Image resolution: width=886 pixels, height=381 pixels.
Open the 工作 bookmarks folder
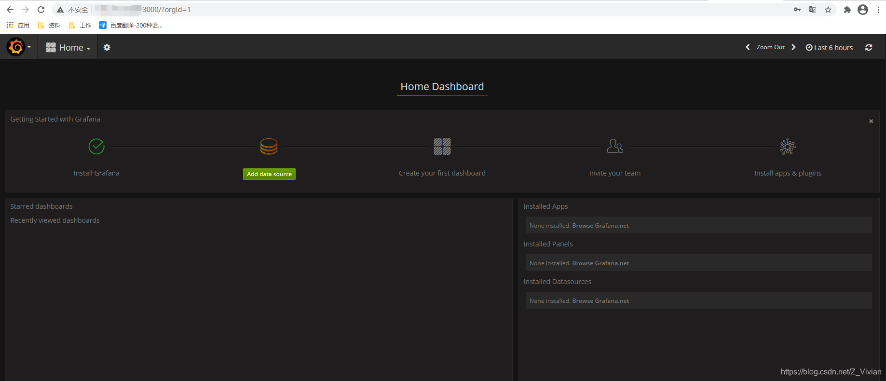pos(80,25)
